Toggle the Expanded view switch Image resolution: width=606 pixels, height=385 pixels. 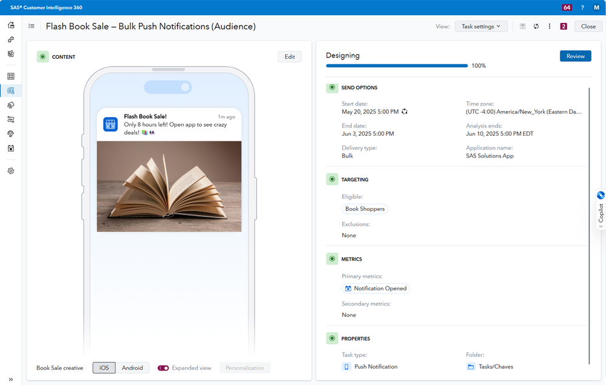coord(163,368)
